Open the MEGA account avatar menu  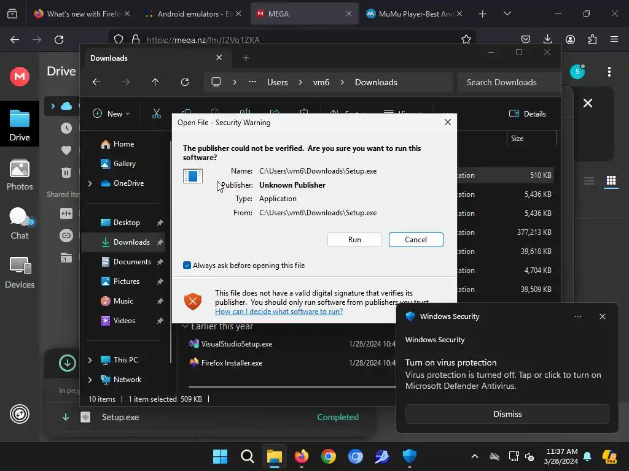coord(577,72)
